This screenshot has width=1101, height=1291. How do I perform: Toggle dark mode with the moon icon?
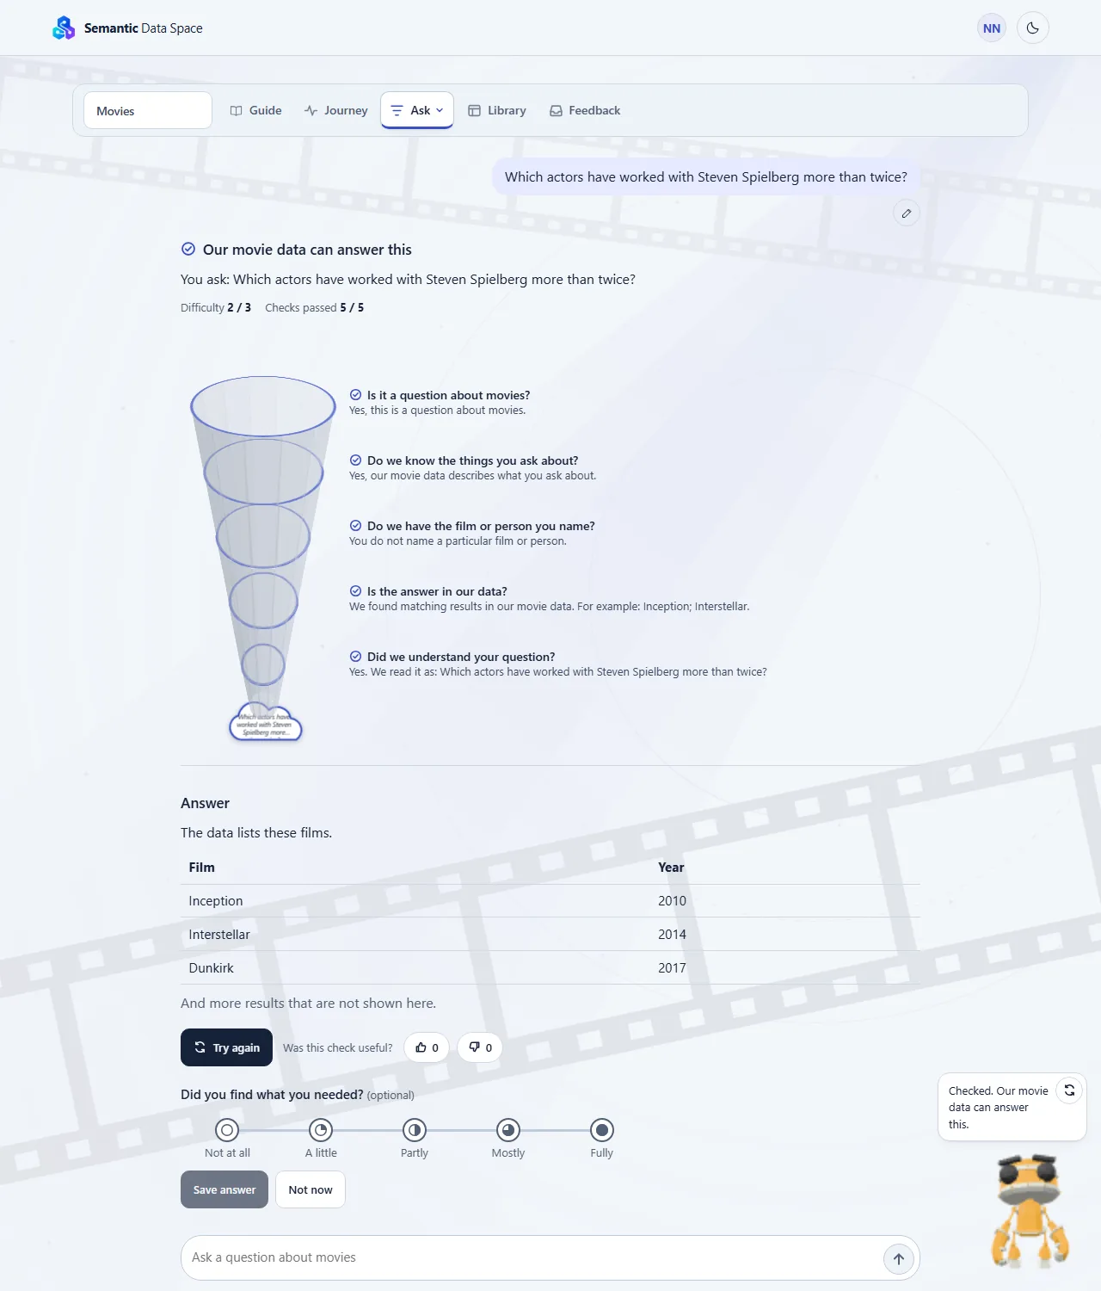tap(1033, 28)
